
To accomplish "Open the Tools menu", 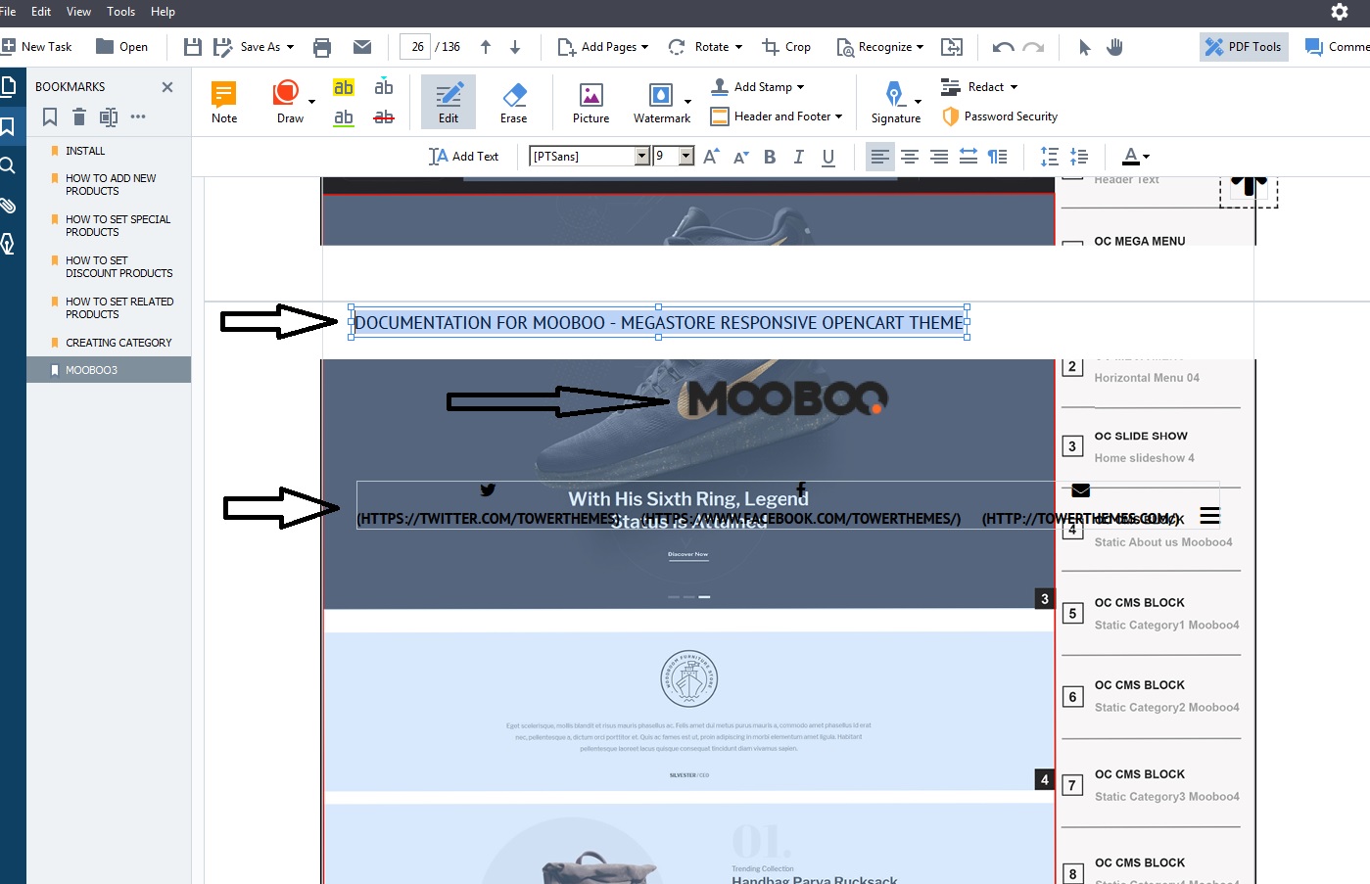I will click(x=120, y=12).
